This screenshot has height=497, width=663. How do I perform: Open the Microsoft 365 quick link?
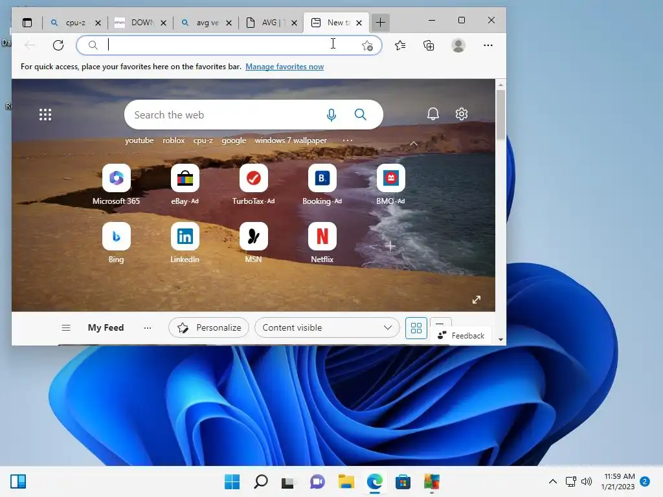coord(117,184)
